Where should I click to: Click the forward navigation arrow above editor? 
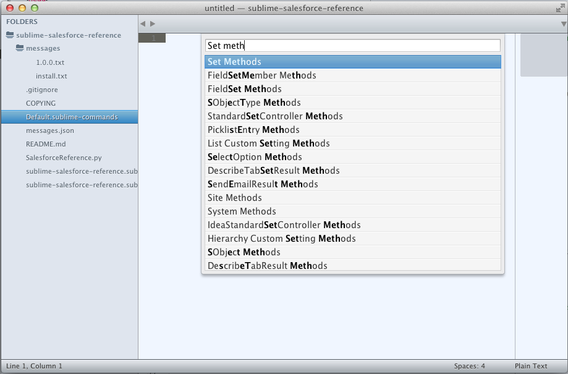(153, 23)
